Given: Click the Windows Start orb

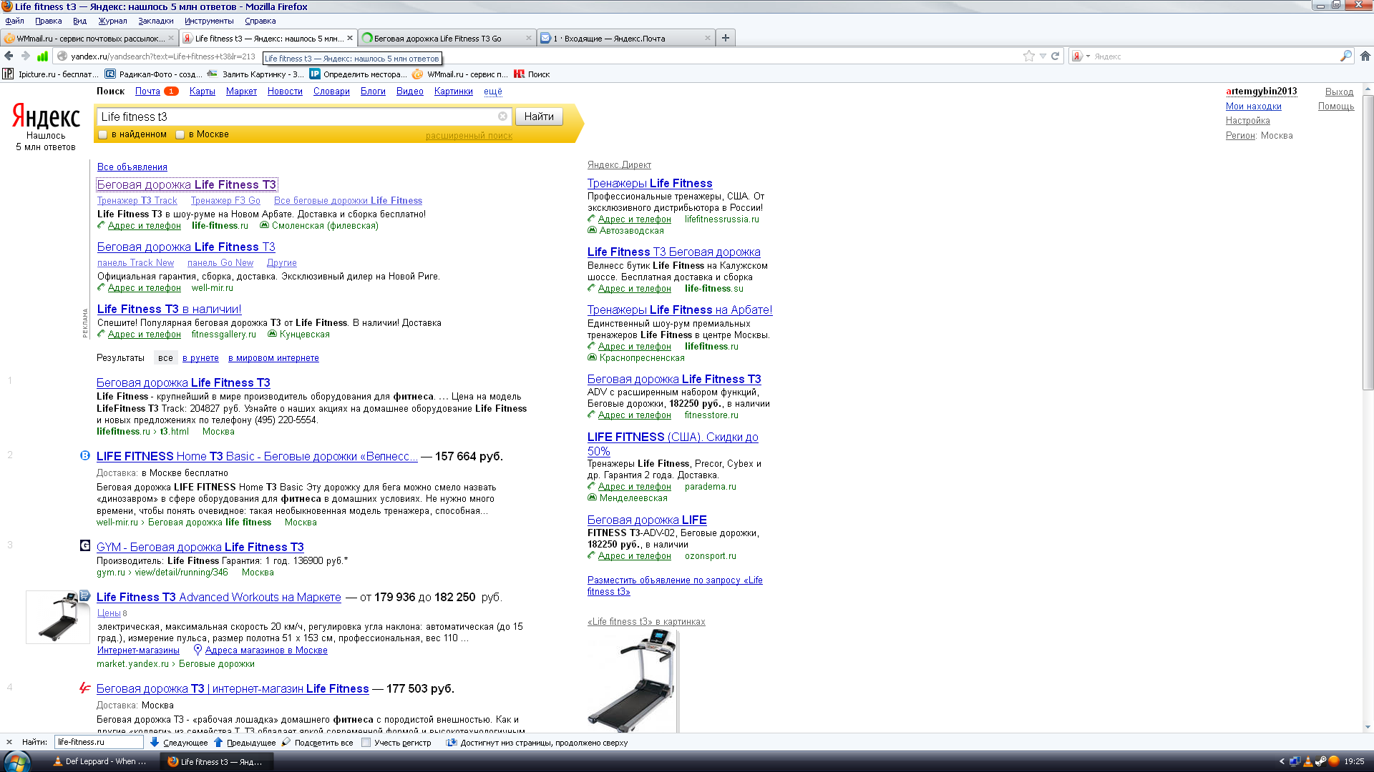Looking at the screenshot, I should click(16, 761).
